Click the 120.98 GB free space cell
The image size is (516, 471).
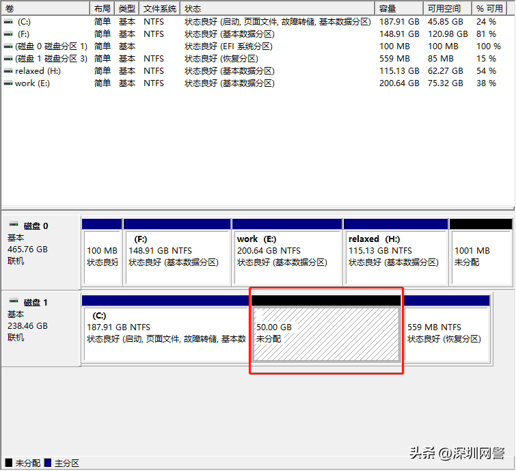(448, 34)
